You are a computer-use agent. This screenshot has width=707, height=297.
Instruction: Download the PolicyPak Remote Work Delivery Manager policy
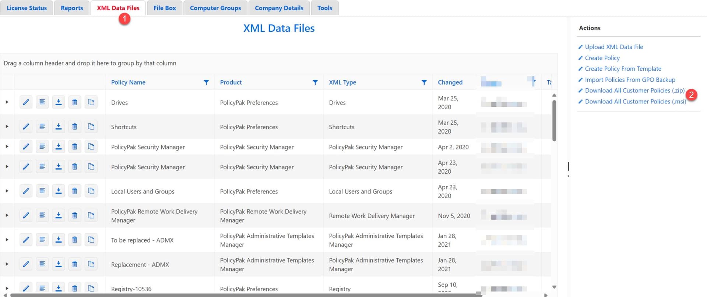[58, 216]
